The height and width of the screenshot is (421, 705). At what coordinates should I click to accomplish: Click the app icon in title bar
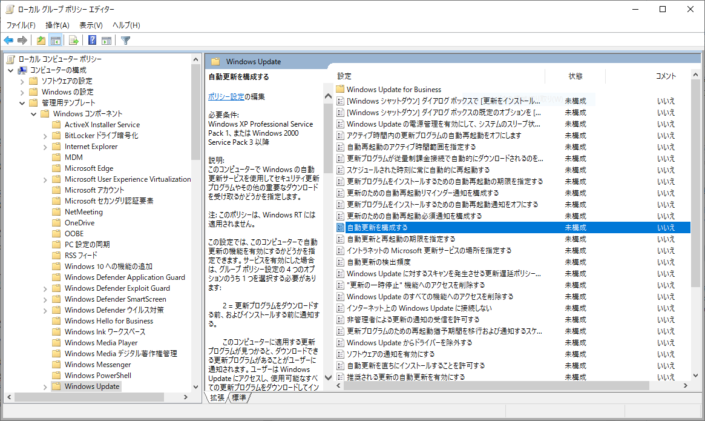tap(10, 9)
